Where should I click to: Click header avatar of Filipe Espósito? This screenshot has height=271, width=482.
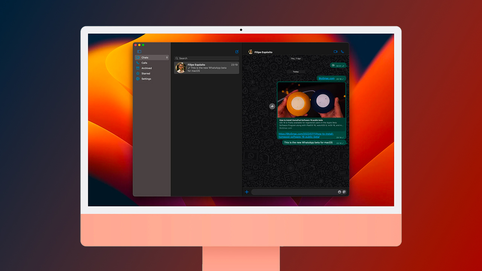(250, 52)
